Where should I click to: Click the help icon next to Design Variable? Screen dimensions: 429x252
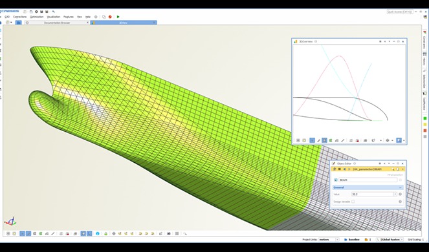(401, 202)
